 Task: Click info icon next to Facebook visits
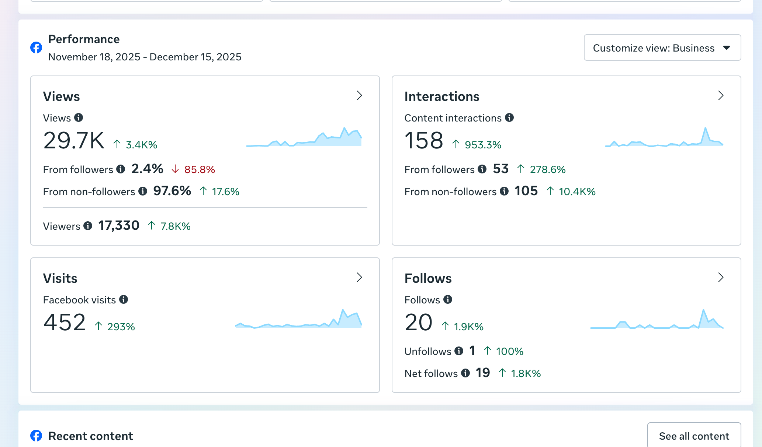[x=124, y=299]
